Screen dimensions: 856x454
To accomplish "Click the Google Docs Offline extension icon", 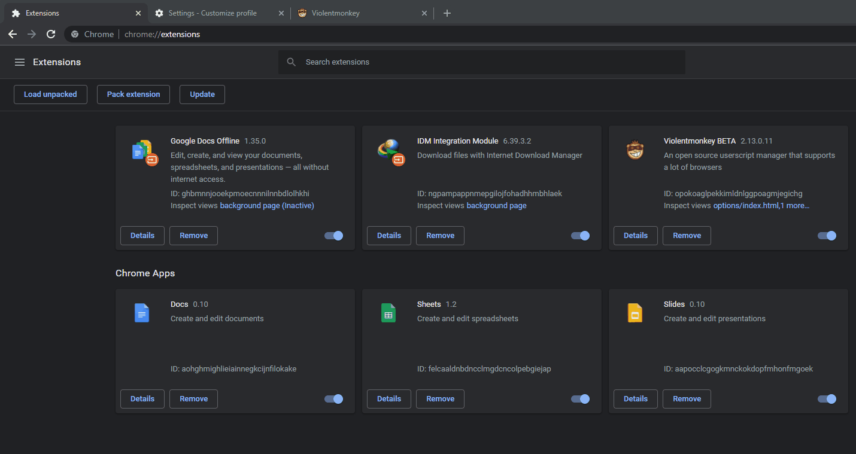I will [144, 153].
